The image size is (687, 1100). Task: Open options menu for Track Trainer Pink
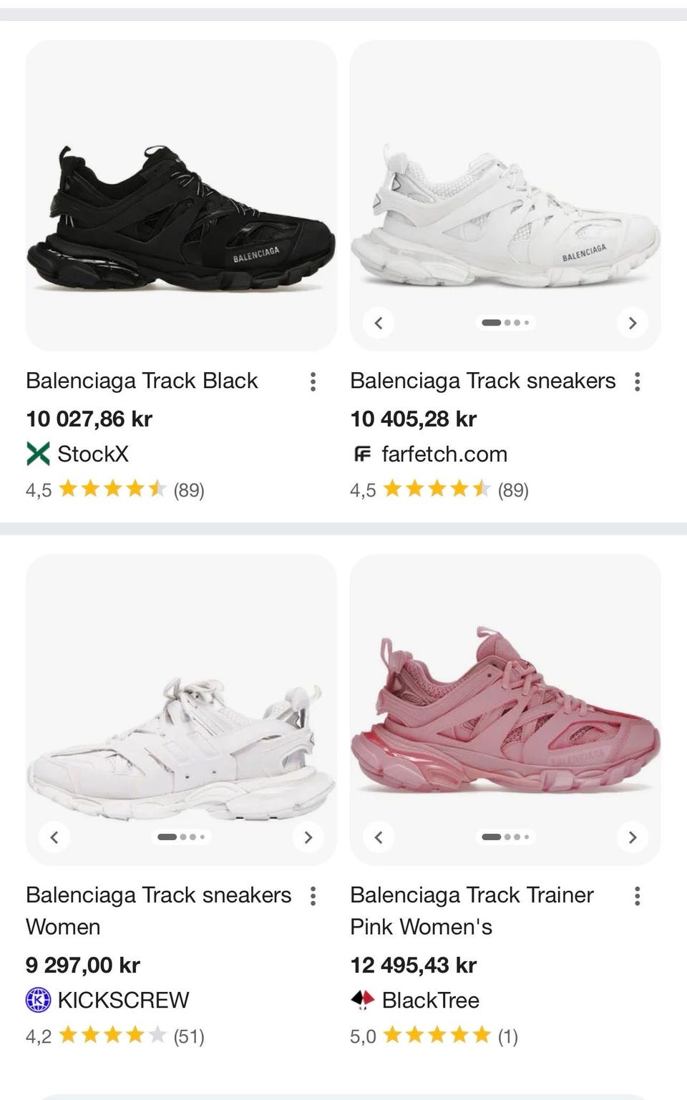point(637,896)
